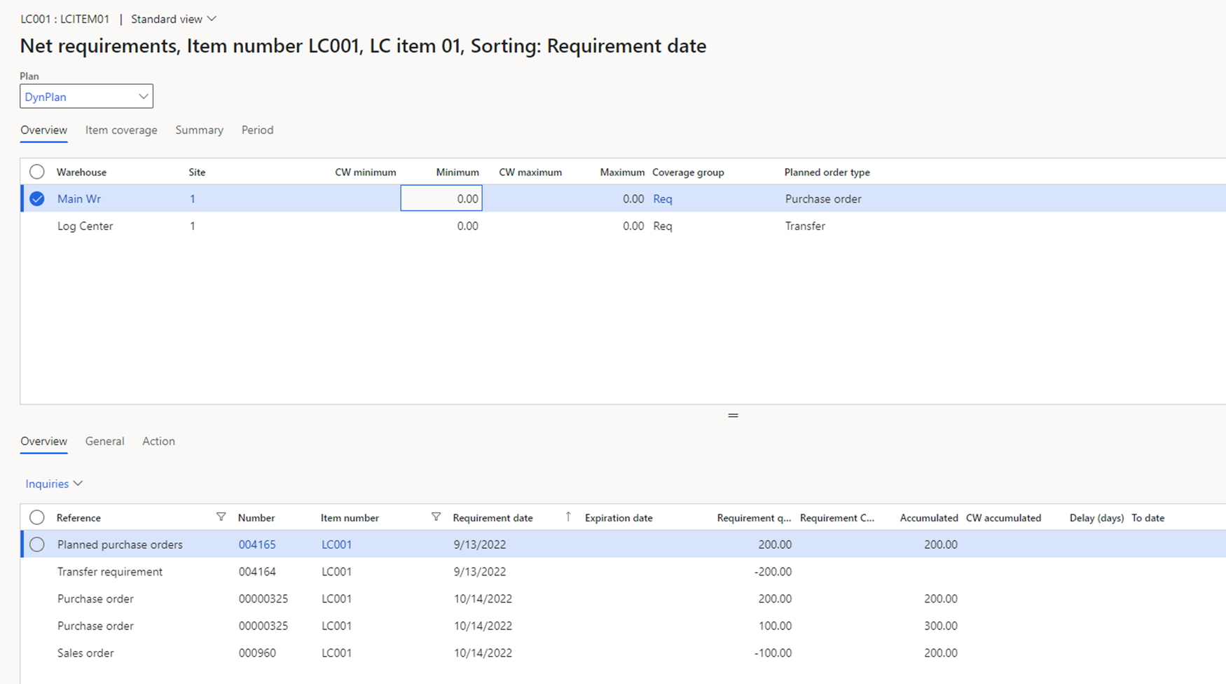The width and height of the screenshot is (1226, 684).
Task: Toggle select-all circle in warehouse grid
Action: pos(37,172)
